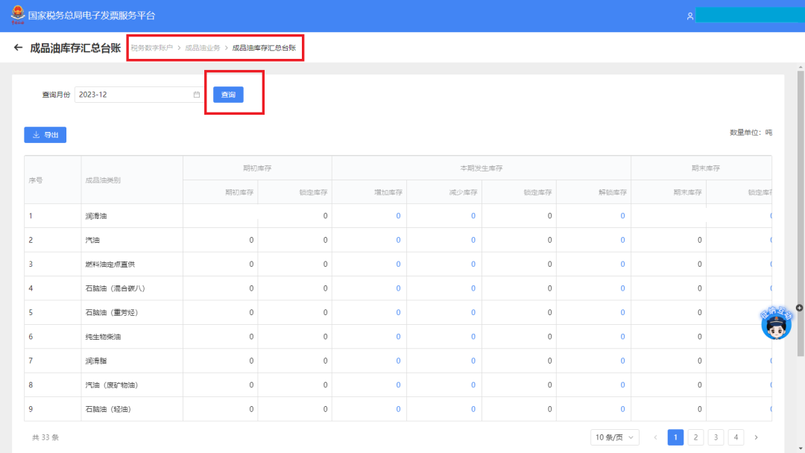This screenshot has width=805, height=453.
Task: Click 增加库存 value for 纯生物柴油 row
Action: click(x=398, y=337)
